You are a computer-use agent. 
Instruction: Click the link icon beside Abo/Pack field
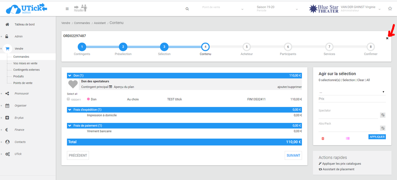(x=383, y=128)
